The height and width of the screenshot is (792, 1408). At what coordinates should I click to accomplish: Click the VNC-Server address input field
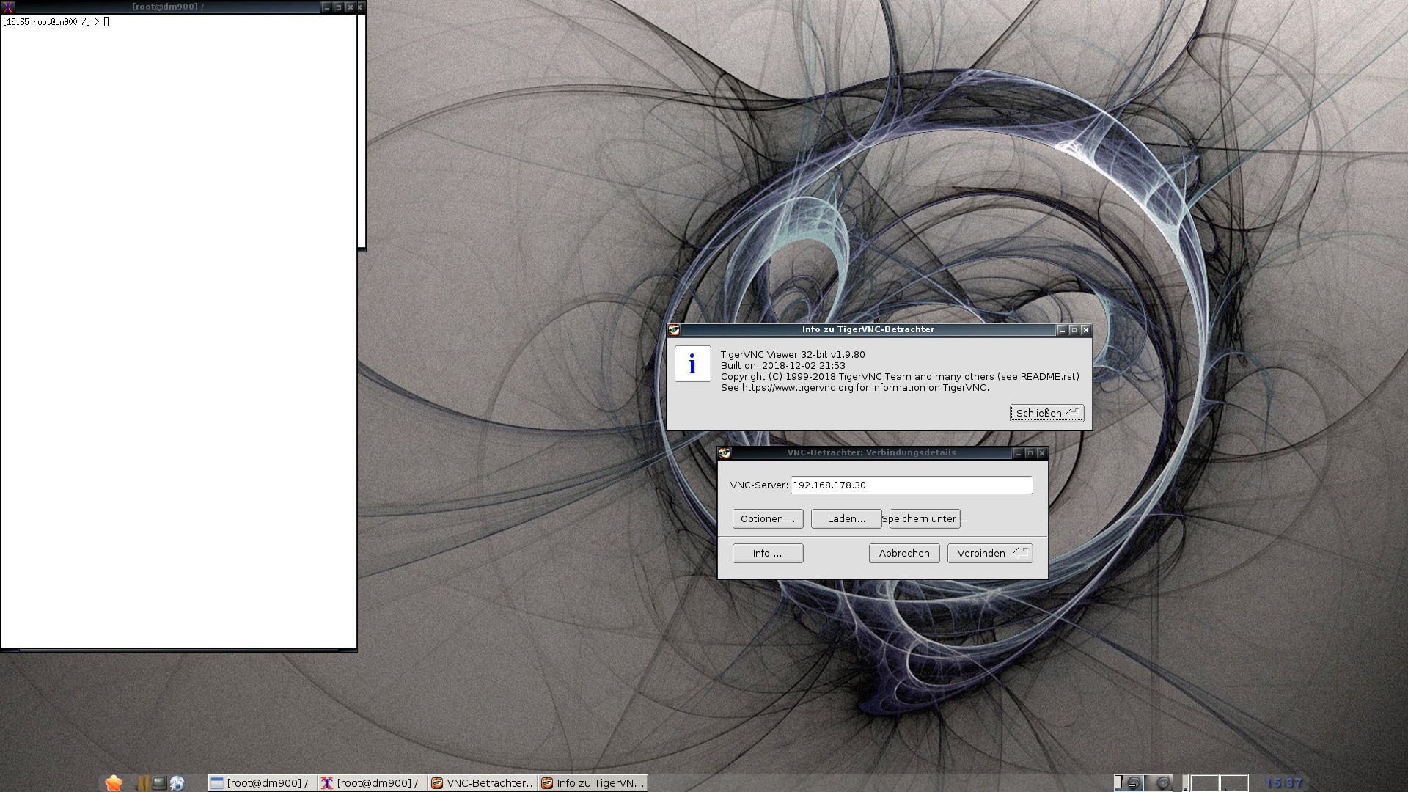911,485
